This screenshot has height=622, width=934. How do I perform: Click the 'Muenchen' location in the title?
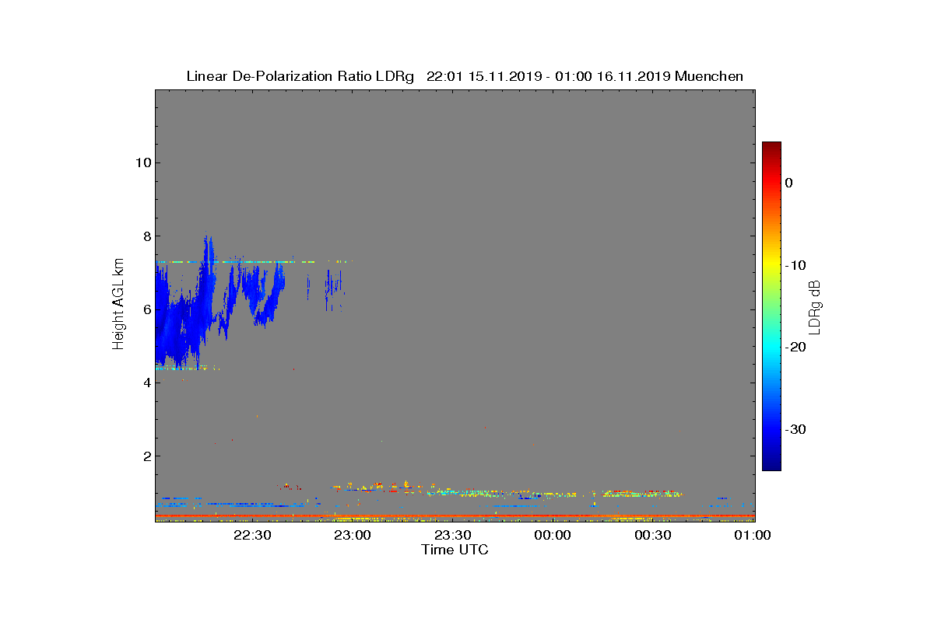click(709, 76)
